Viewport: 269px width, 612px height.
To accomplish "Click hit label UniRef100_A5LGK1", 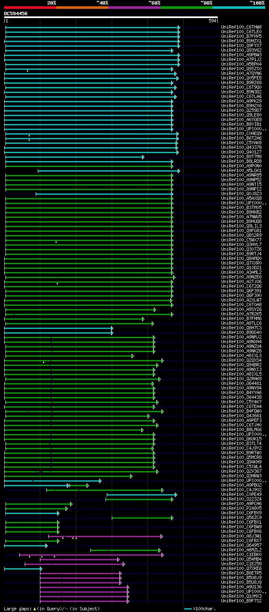I will tap(241, 170).
